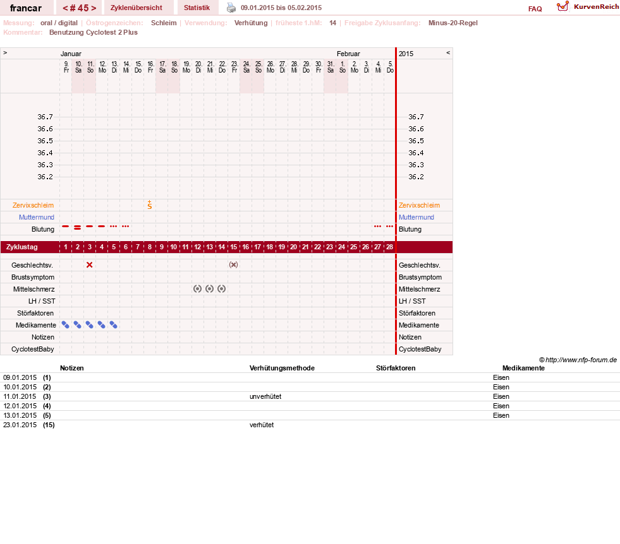Expand the chart with the top-left > arrow
The height and width of the screenshot is (544, 620).
(5, 52)
